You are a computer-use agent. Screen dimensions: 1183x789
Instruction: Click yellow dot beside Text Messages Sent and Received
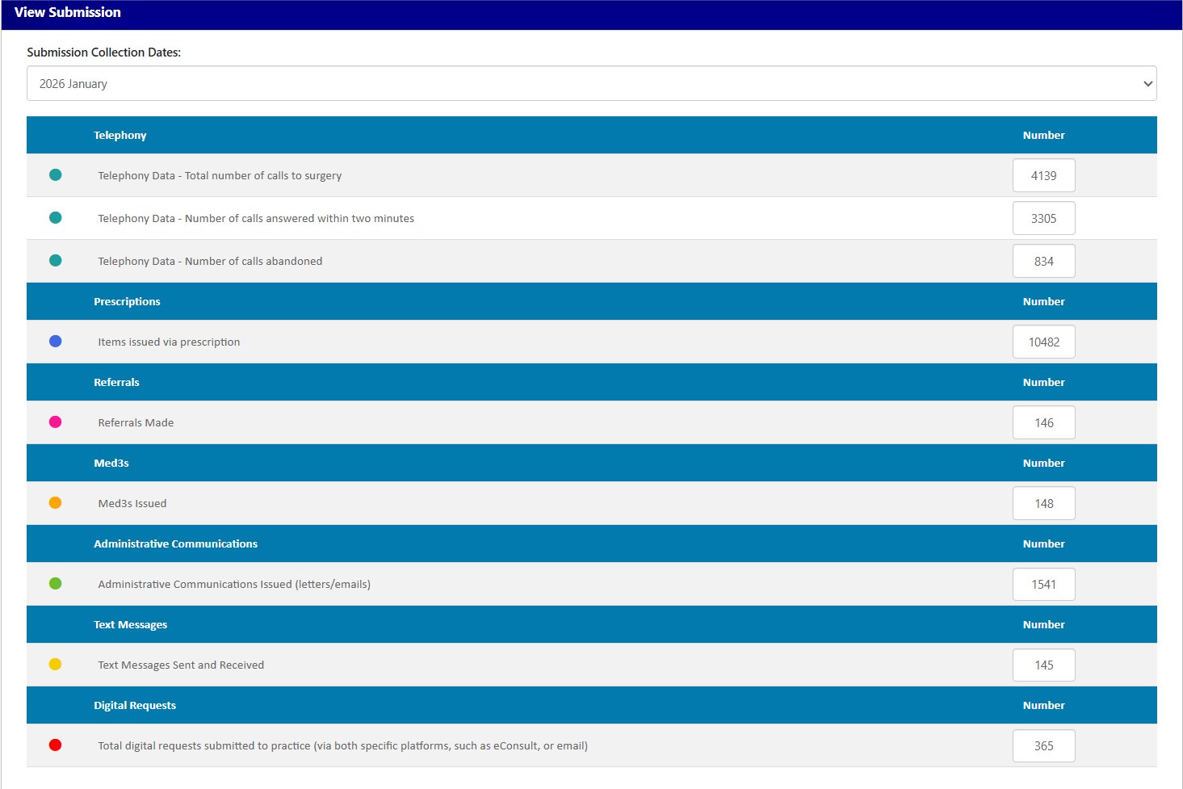click(55, 665)
